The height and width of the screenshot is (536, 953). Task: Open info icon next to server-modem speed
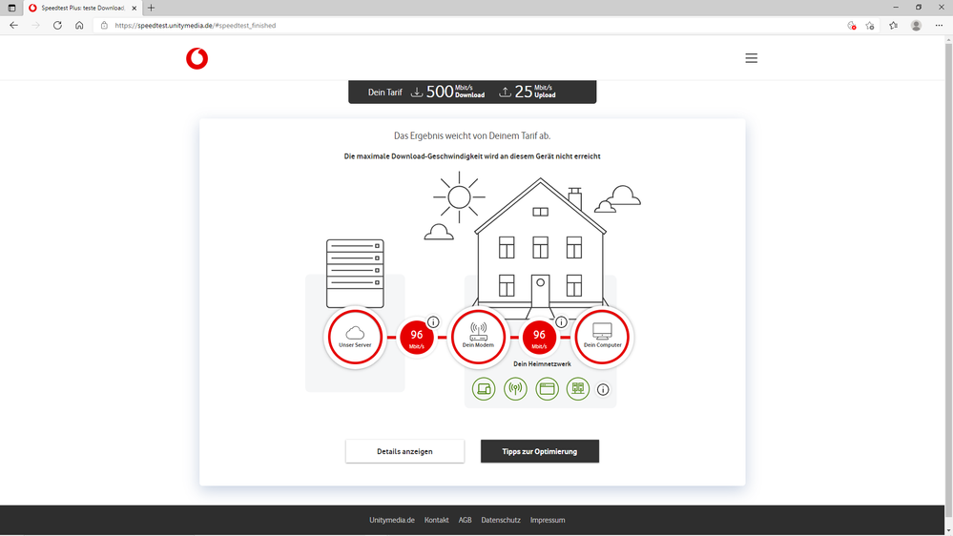(x=433, y=322)
